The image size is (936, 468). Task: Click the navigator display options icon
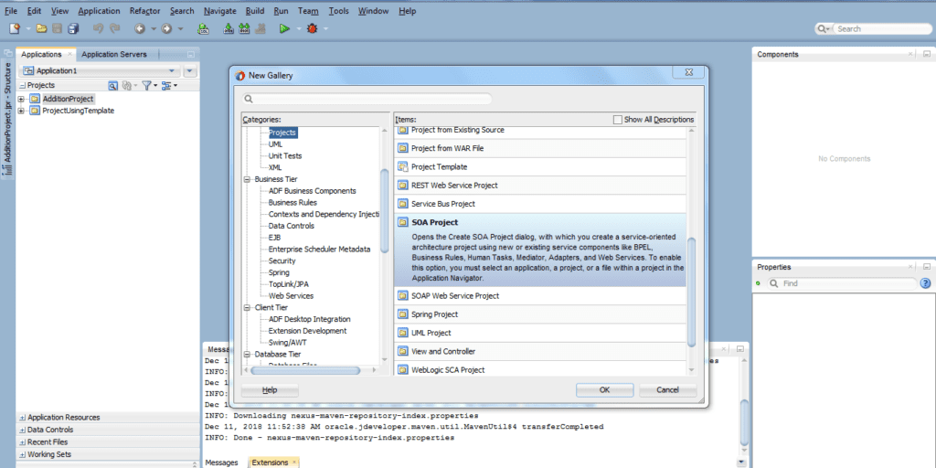click(x=166, y=86)
